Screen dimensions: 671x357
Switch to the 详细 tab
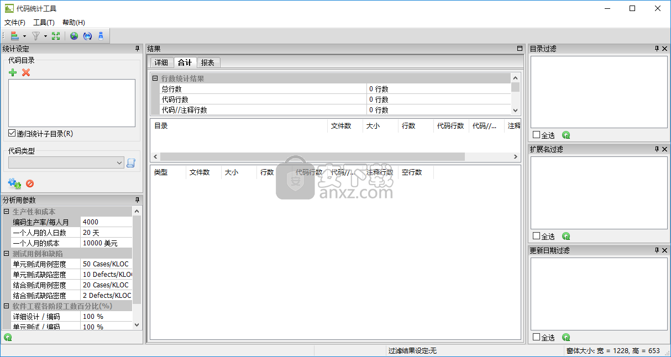161,62
